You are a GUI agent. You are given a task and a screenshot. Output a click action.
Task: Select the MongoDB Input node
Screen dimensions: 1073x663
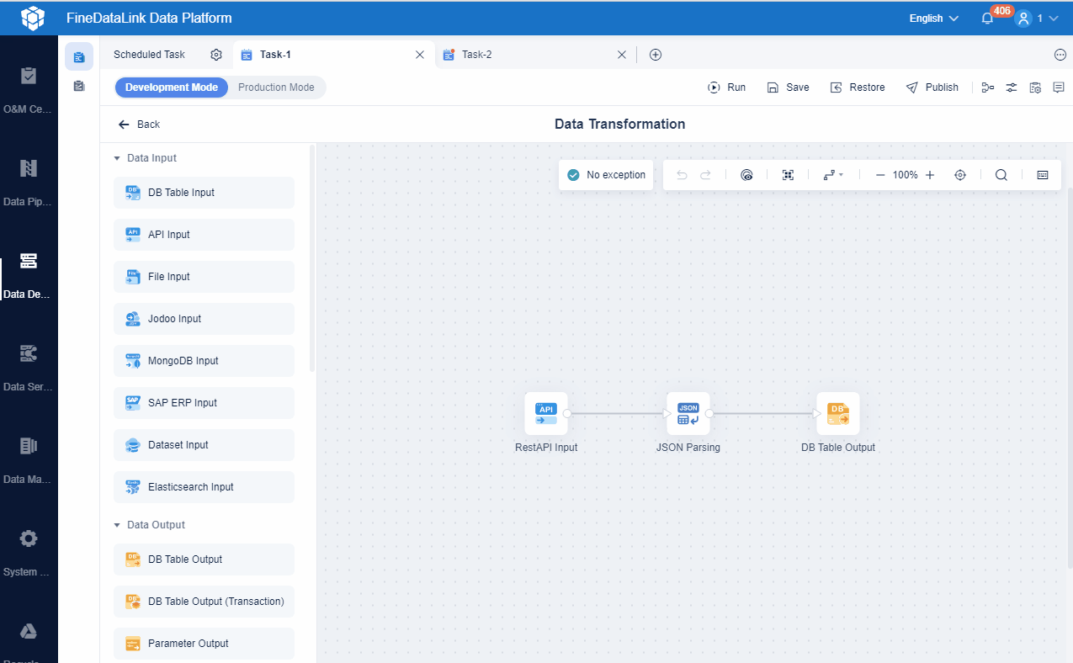204,360
